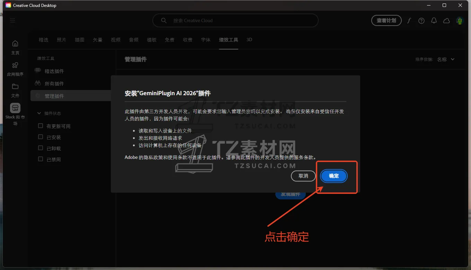Screen dimensions: 471x270
Task: Check cloud sync status icon
Action: tap(447, 20)
